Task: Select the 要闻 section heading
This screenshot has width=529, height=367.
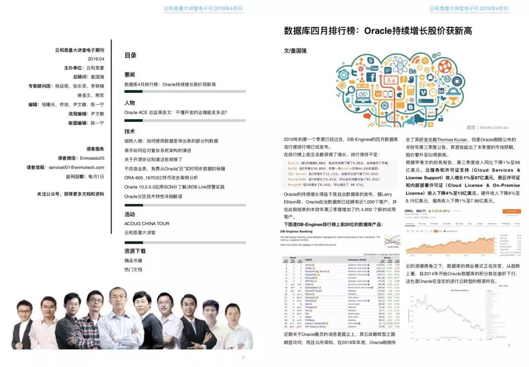Action: coord(129,74)
